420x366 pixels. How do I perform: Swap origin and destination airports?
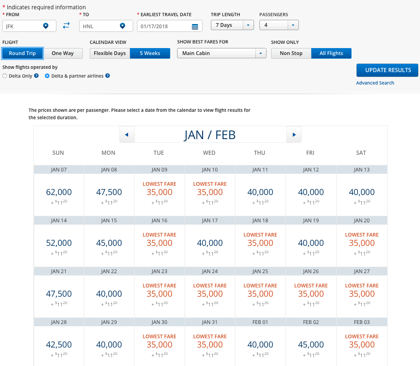(66, 26)
